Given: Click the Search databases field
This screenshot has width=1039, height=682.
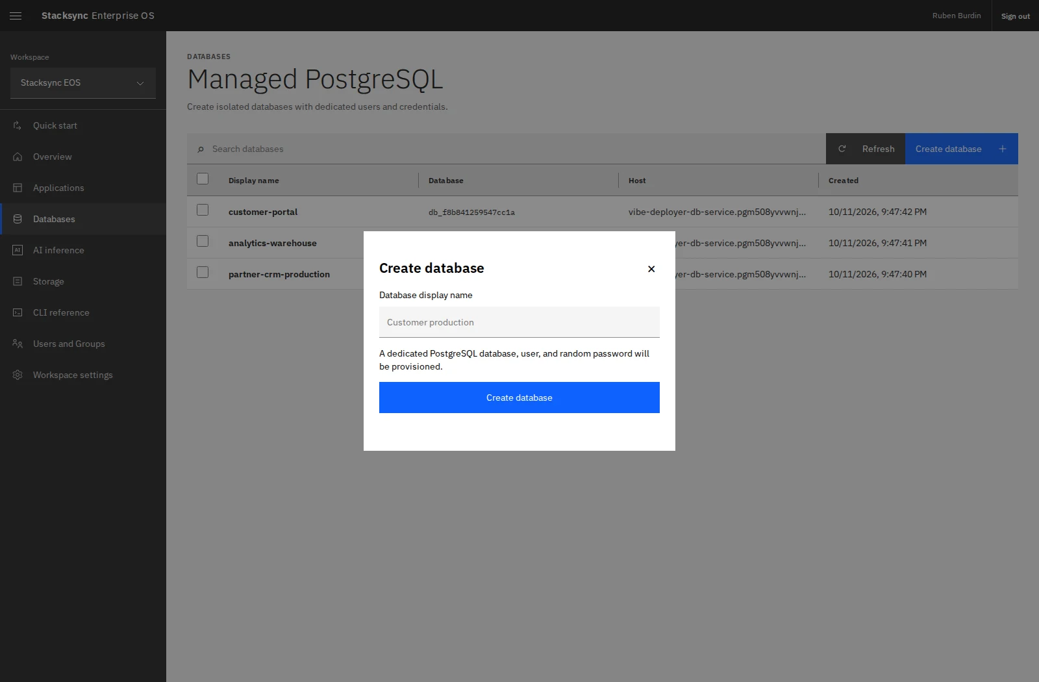Looking at the screenshot, I should (x=507, y=149).
